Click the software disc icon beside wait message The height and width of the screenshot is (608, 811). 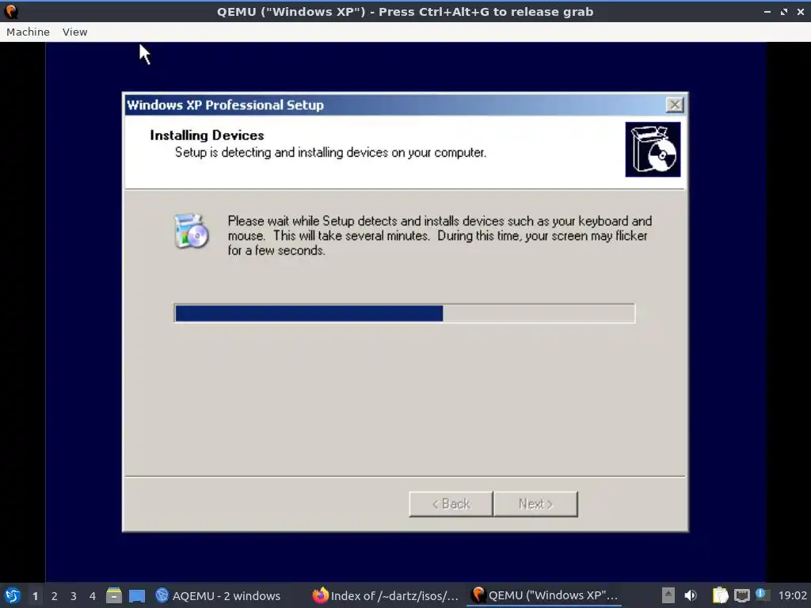click(192, 230)
